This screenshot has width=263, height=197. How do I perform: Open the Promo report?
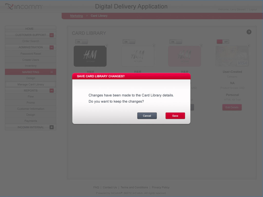click(x=31, y=103)
